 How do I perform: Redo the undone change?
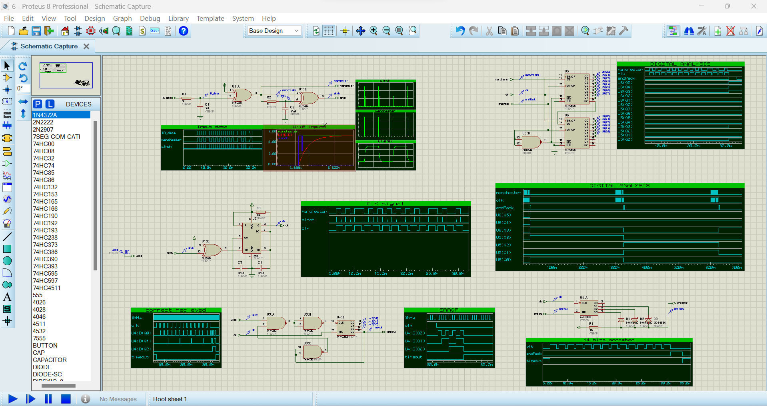tap(473, 31)
